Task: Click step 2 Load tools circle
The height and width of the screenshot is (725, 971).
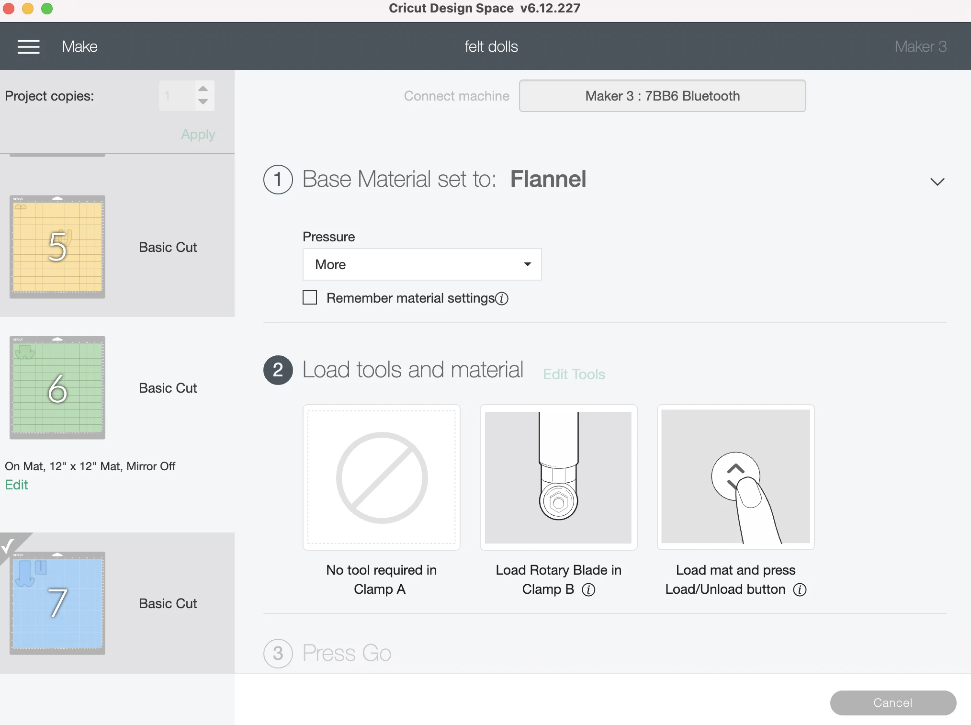Action: [278, 370]
